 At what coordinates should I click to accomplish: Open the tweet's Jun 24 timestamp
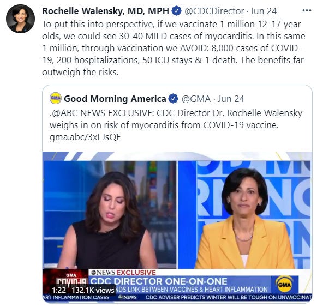264,11
